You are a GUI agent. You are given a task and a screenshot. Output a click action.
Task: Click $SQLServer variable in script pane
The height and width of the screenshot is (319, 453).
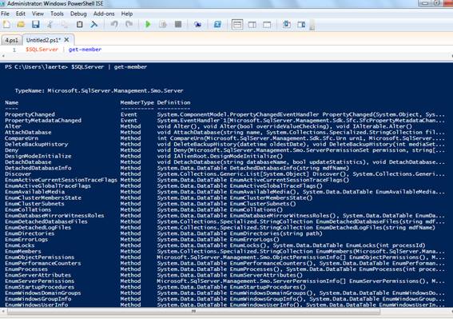pos(42,50)
